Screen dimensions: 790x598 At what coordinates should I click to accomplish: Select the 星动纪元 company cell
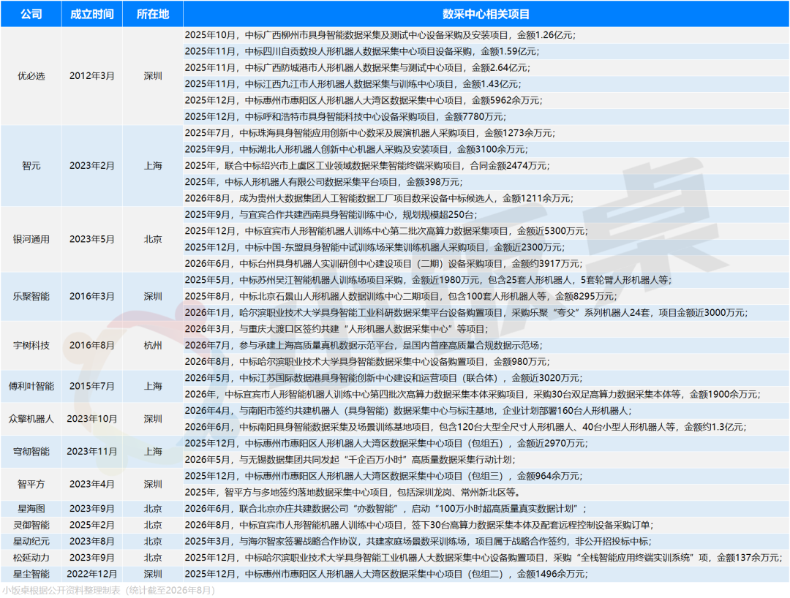tap(31, 542)
